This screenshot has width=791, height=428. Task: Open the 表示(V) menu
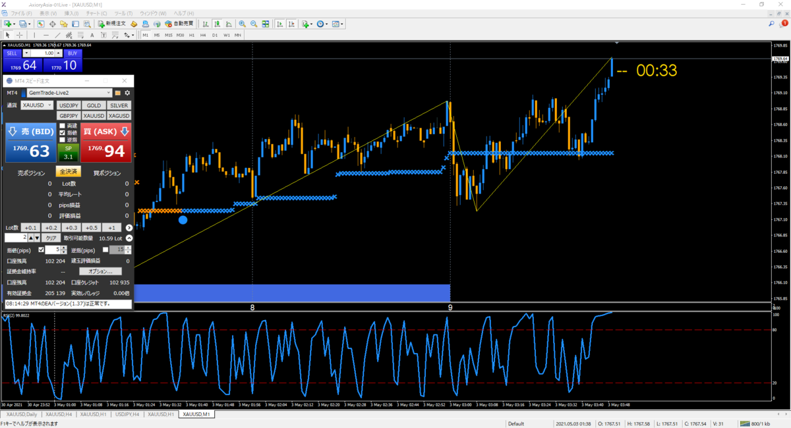[48, 13]
